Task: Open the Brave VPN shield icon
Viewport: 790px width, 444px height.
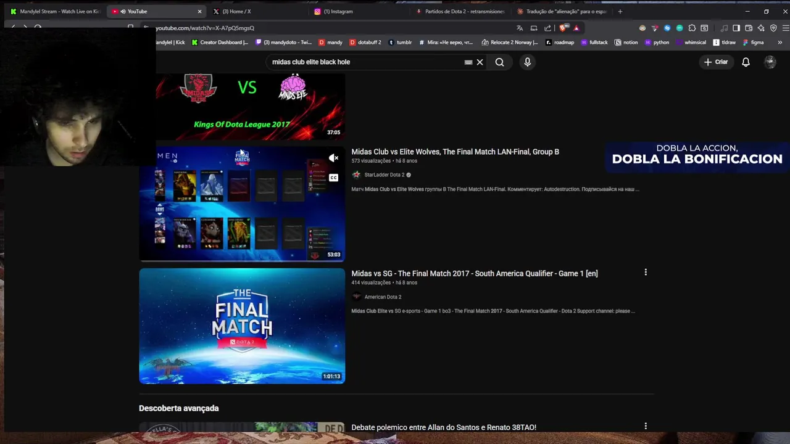Action: point(773,28)
